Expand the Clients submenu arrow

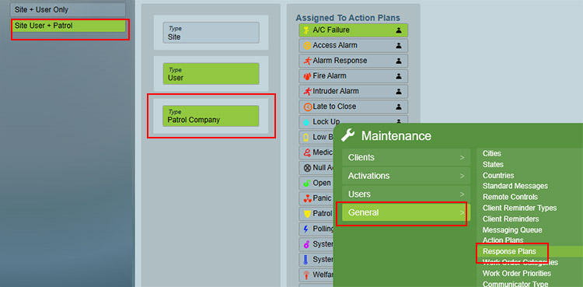(x=463, y=157)
